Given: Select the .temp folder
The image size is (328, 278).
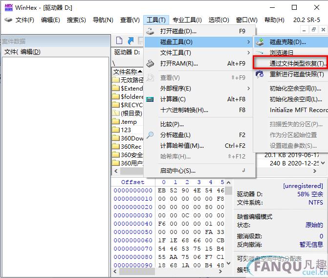Looking at the screenshot, I should click(125, 122).
